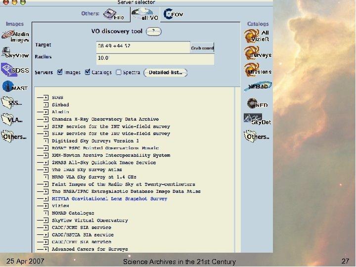Expand CADC/HSTCA SIA service node

pos(46,235)
